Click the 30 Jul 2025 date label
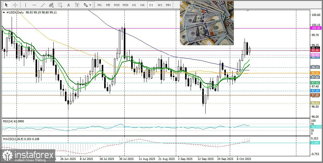The image size is (323, 163). (127, 159)
